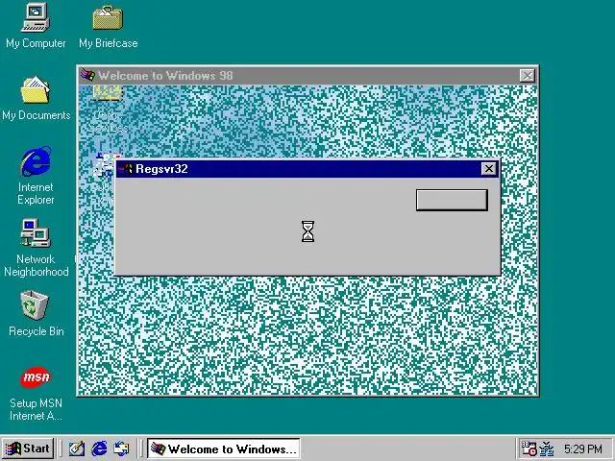Launch Internet Explorer from the quick launch bar
This screenshot has height=461, width=615.
(99, 449)
